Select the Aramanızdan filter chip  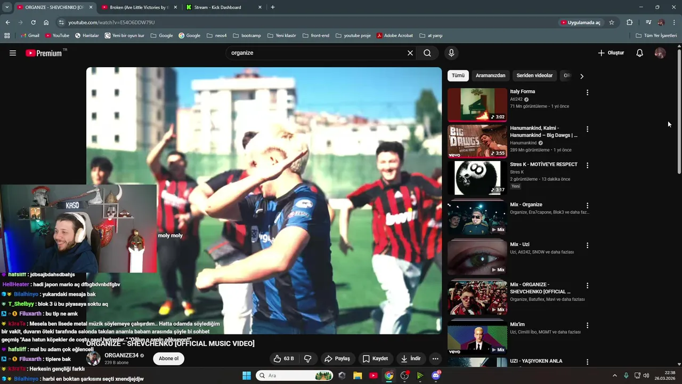490,76
